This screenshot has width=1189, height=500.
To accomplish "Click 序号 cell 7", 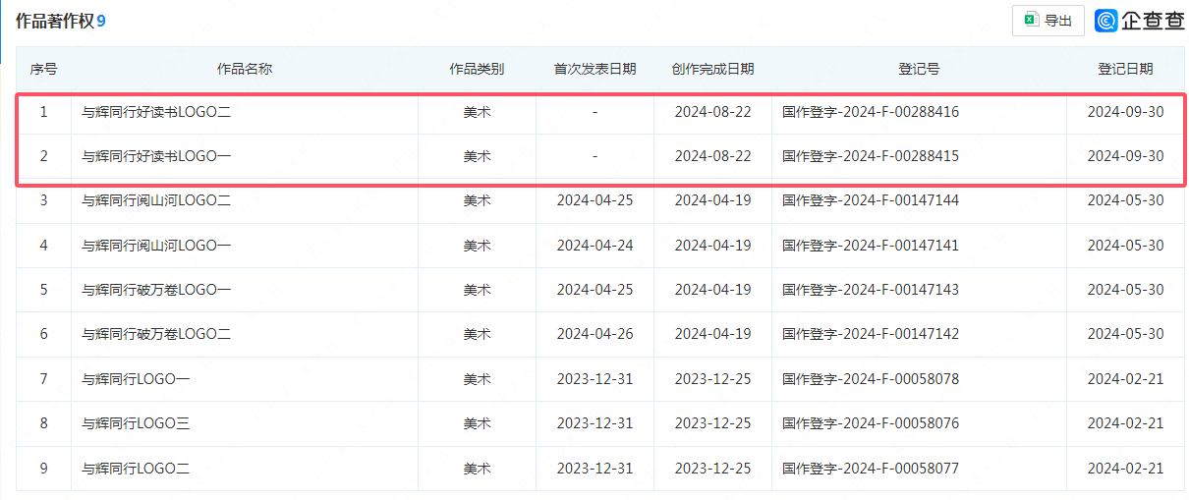I will click(x=43, y=379).
